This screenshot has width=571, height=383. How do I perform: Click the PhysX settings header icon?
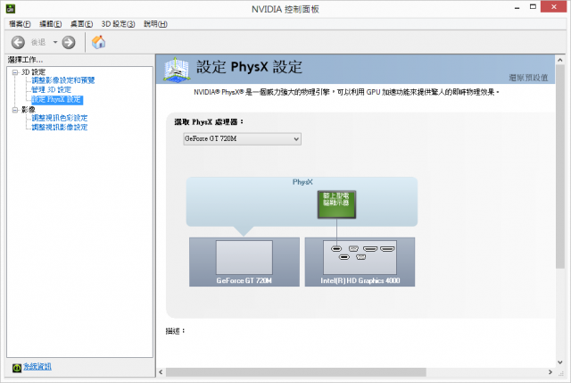[x=177, y=70]
